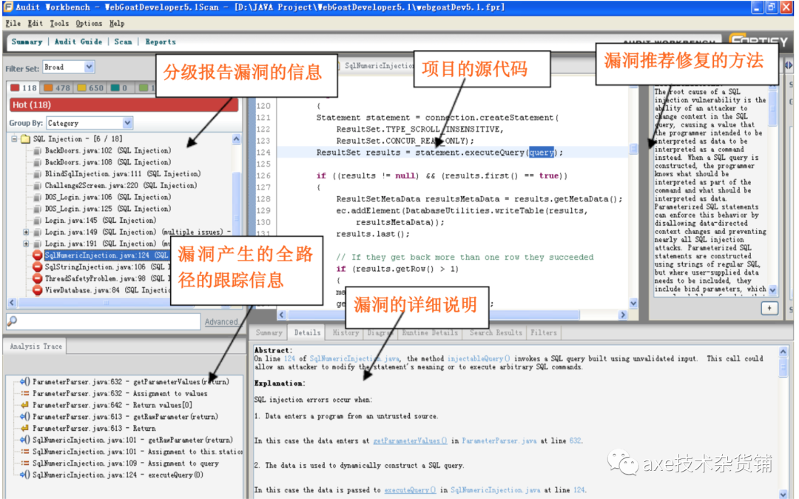
Task: Click red icon of ViewDatabase.java:84
Action: tap(37, 290)
